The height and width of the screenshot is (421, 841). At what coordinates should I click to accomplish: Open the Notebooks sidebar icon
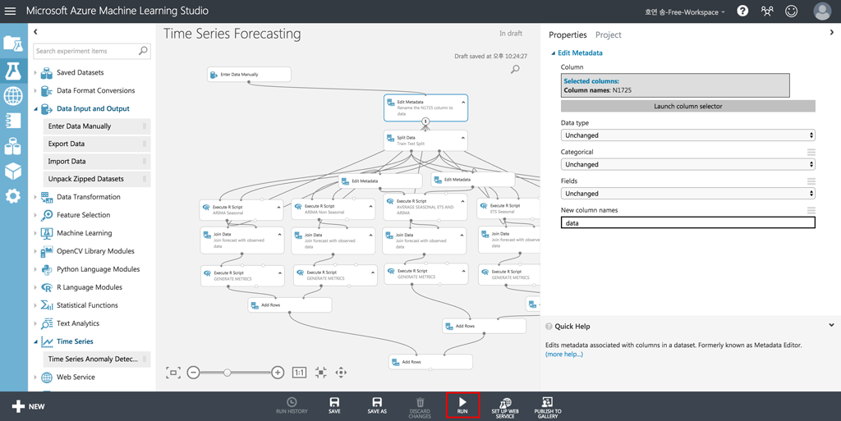[13, 121]
